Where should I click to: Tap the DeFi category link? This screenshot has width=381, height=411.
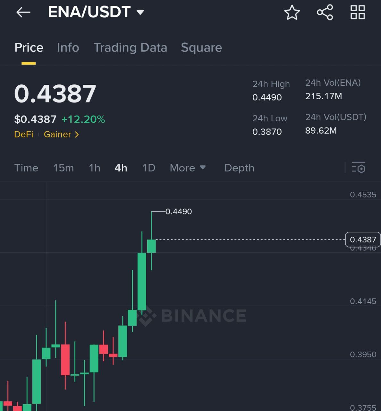point(24,134)
